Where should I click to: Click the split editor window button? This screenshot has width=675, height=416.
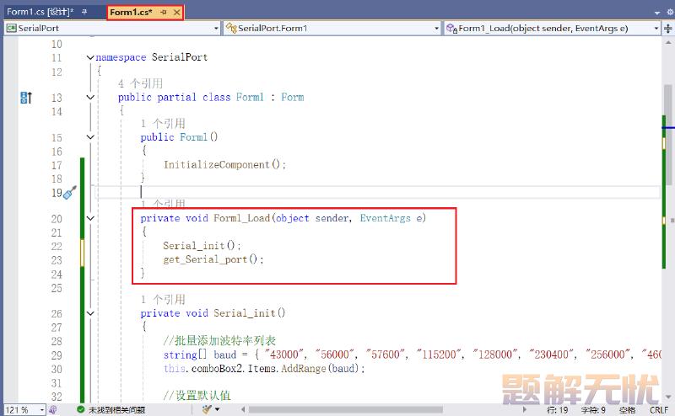(x=668, y=29)
